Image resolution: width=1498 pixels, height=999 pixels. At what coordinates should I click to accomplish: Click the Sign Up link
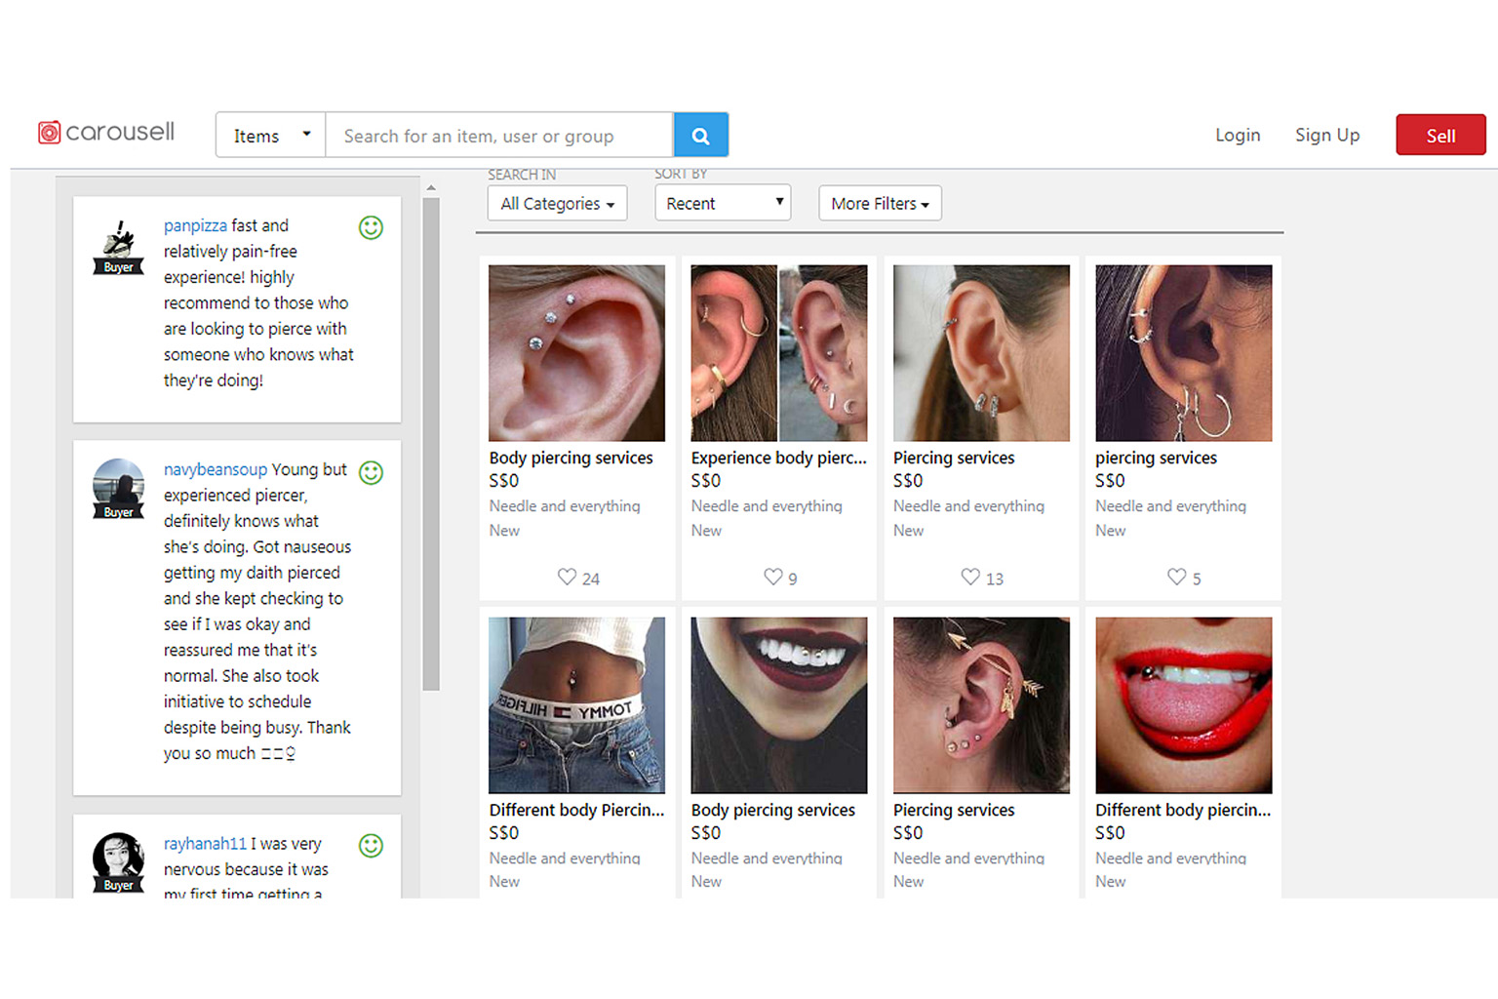click(1327, 135)
